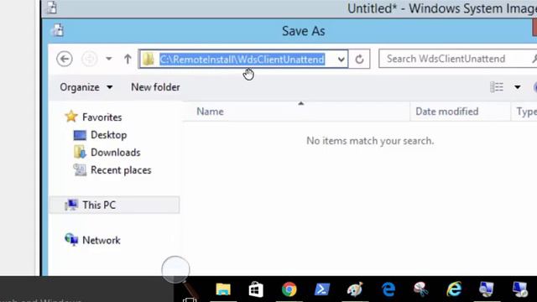537x302 pixels.
Task: Select This PC in navigation pane
Action: (x=115, y=205)
